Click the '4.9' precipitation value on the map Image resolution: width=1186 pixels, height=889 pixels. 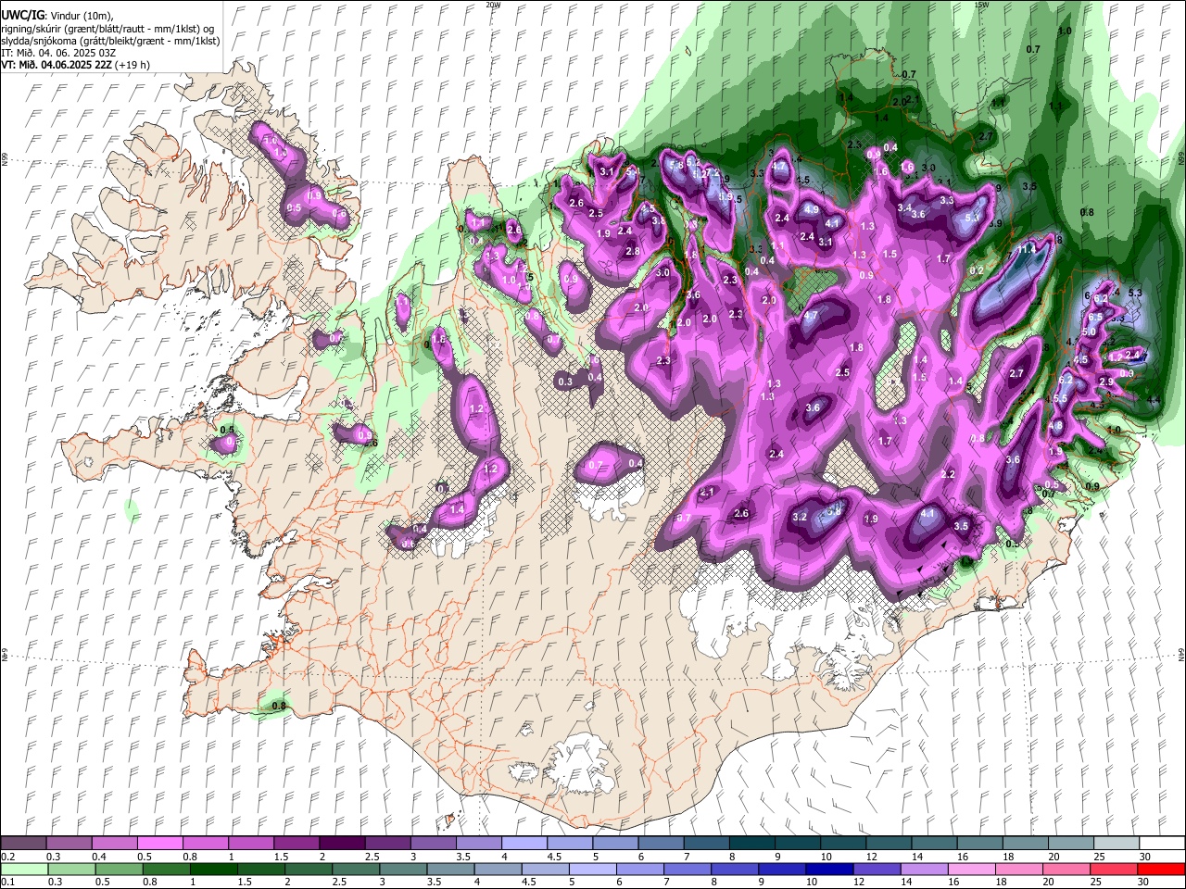pyautogui.click(x=812, y=210)
